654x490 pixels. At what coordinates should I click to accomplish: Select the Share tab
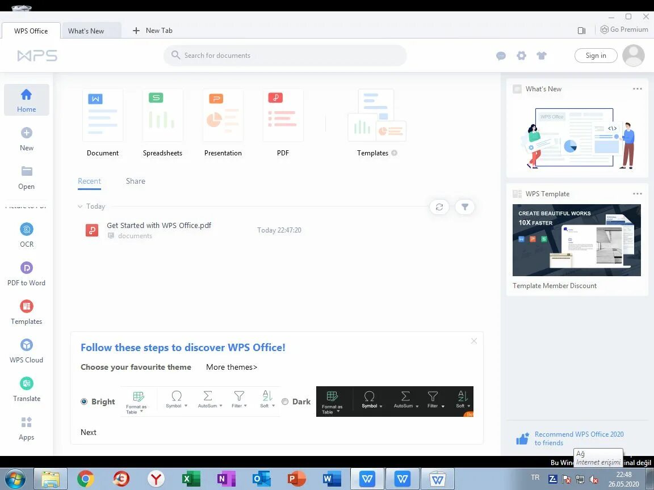pos(136,181)
